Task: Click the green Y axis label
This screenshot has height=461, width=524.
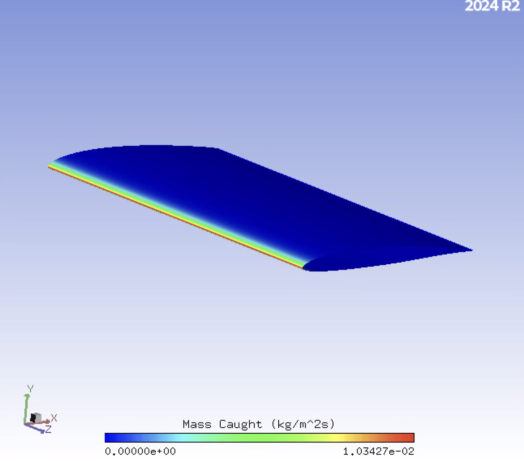Action: click(31, 388)
